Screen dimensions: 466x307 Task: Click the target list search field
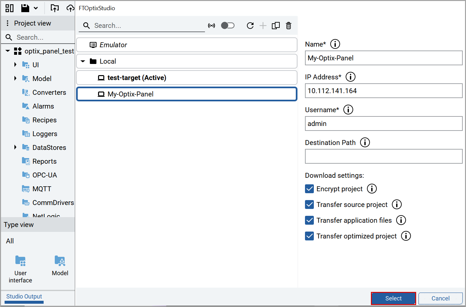142,26
